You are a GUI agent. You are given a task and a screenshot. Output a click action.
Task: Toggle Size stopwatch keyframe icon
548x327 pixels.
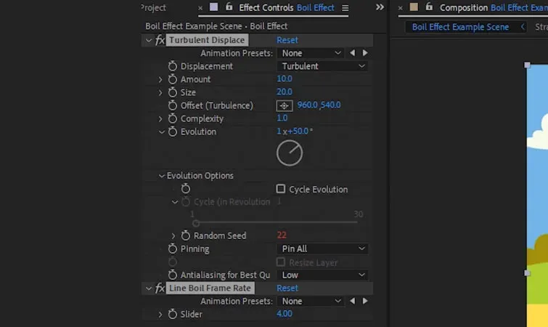(x=172, y=92)
